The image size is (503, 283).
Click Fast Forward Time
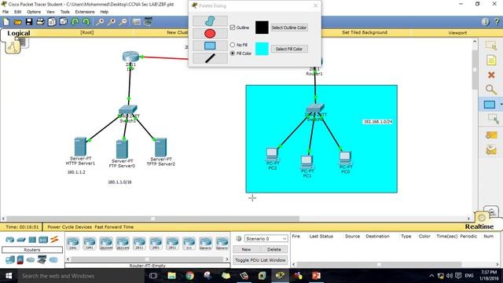pos(114,227)
